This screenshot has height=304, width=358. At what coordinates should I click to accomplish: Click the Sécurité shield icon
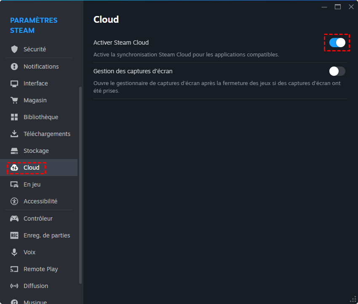coord(15,49)
